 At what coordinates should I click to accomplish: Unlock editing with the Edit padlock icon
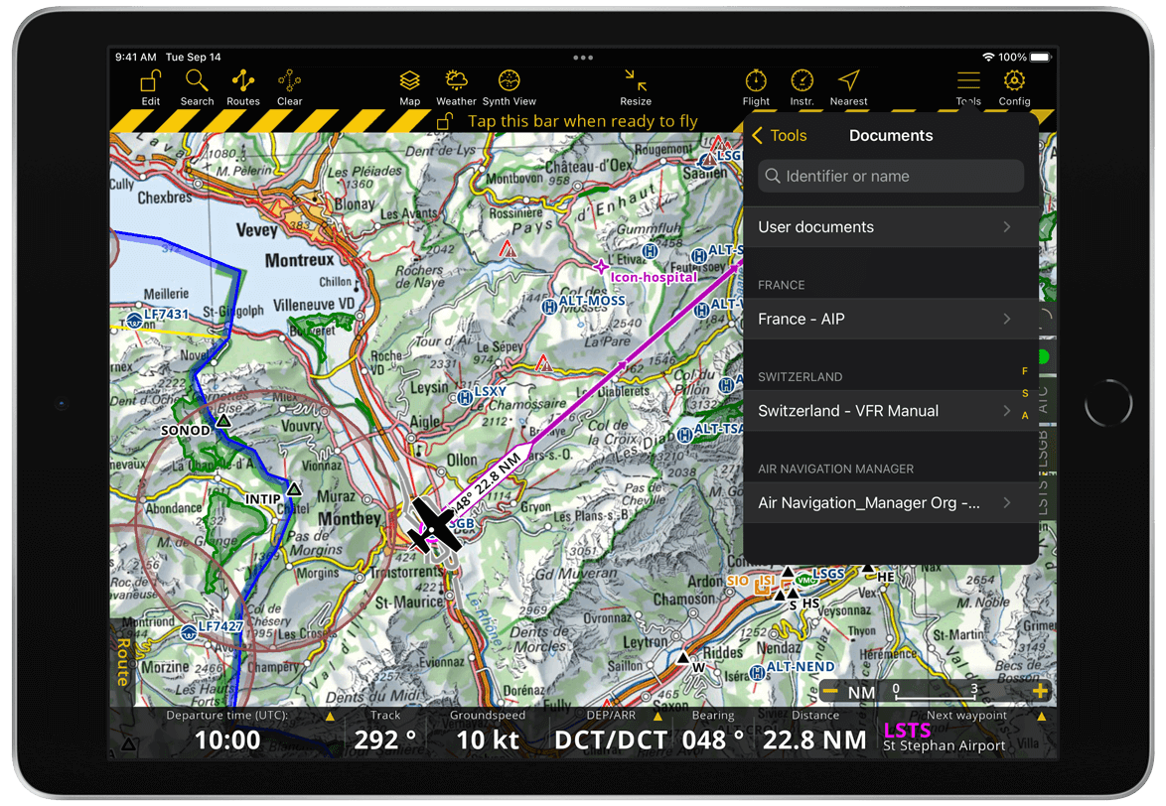point(150,85)
